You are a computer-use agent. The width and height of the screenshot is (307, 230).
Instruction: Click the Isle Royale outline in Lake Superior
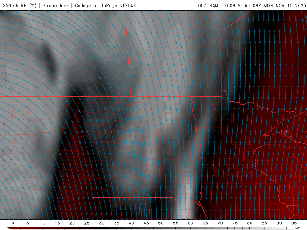point(286,133)
